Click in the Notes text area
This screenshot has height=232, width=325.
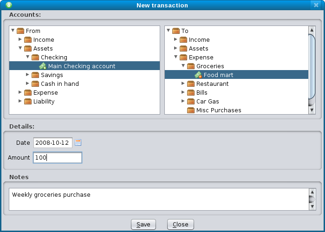159,199
